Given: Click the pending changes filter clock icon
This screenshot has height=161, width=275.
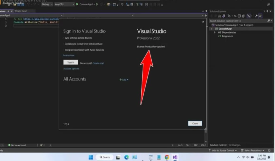Looking at the screenshot, I should point(229,16).
